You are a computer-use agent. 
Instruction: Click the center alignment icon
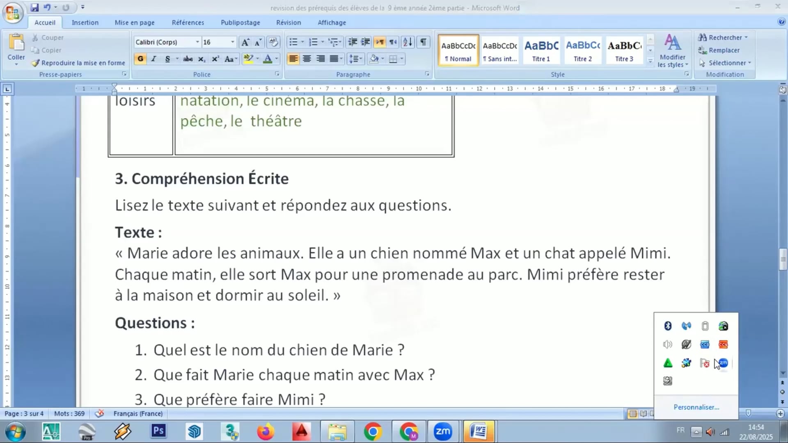pos(307,59)
